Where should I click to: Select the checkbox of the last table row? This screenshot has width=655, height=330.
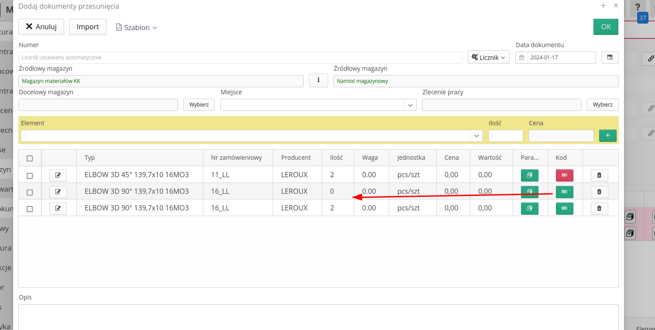point(30,209)
